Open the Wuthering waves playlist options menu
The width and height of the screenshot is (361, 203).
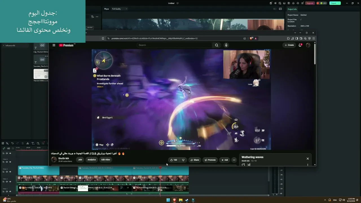[308, 165]
